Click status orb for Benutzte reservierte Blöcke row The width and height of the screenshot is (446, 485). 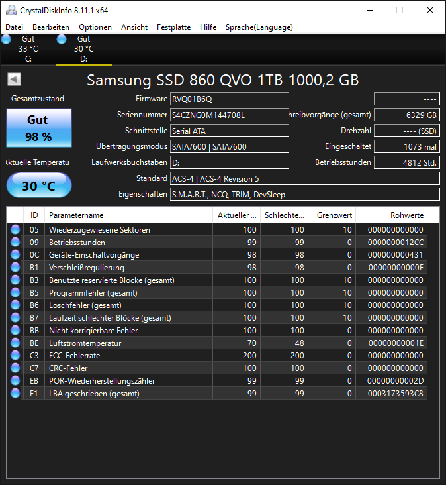(15, 280)
